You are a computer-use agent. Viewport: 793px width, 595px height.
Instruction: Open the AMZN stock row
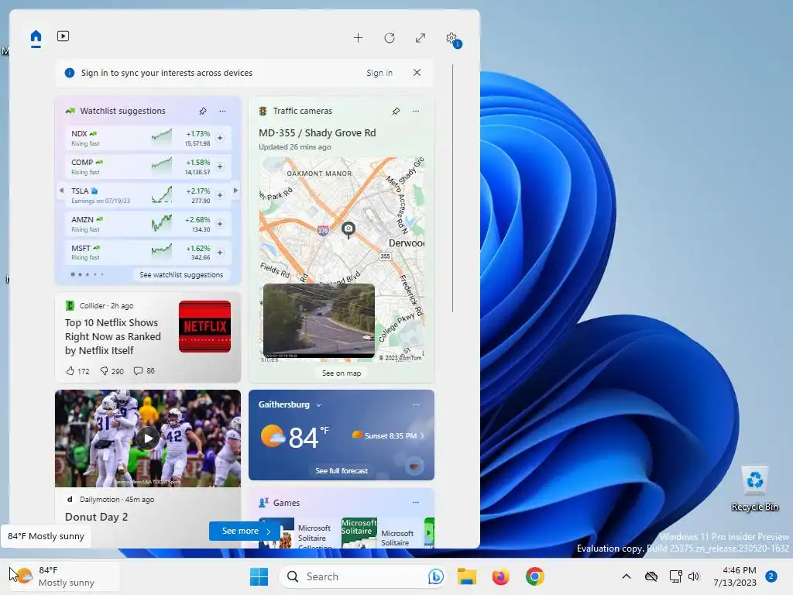pyautogui.click(x=148, y=224)
